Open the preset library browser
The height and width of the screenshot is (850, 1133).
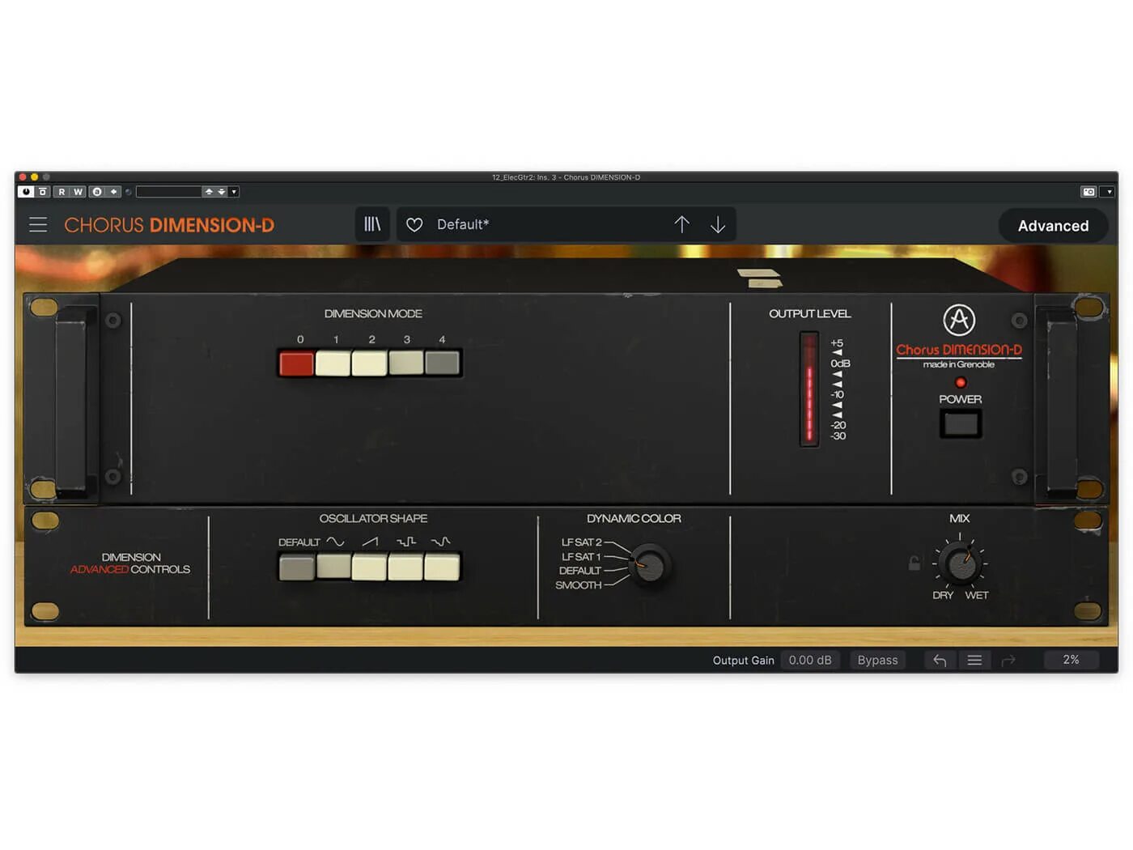[372, 224]
